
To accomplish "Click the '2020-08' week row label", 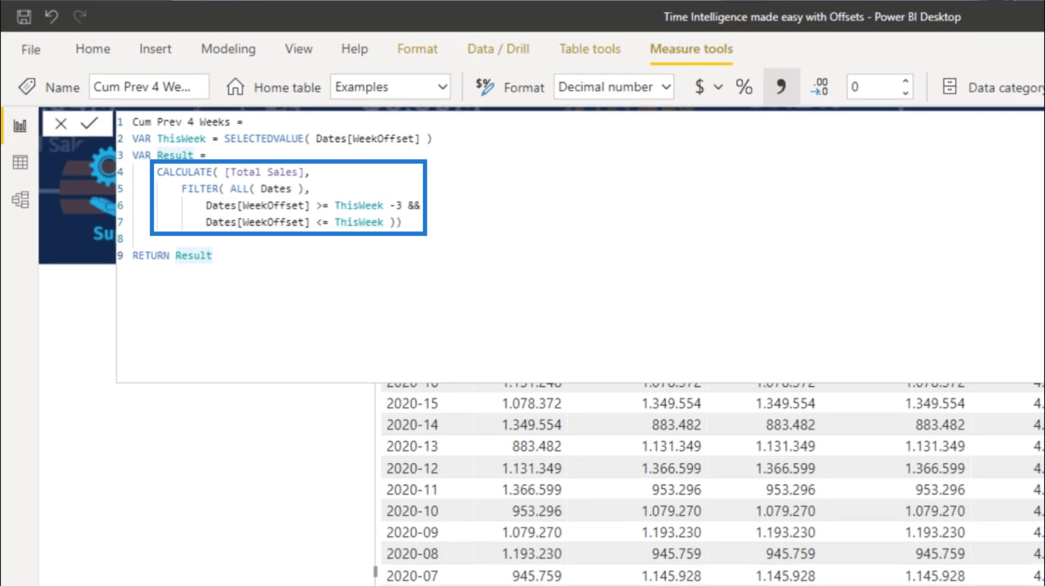I will click(412, 554).
